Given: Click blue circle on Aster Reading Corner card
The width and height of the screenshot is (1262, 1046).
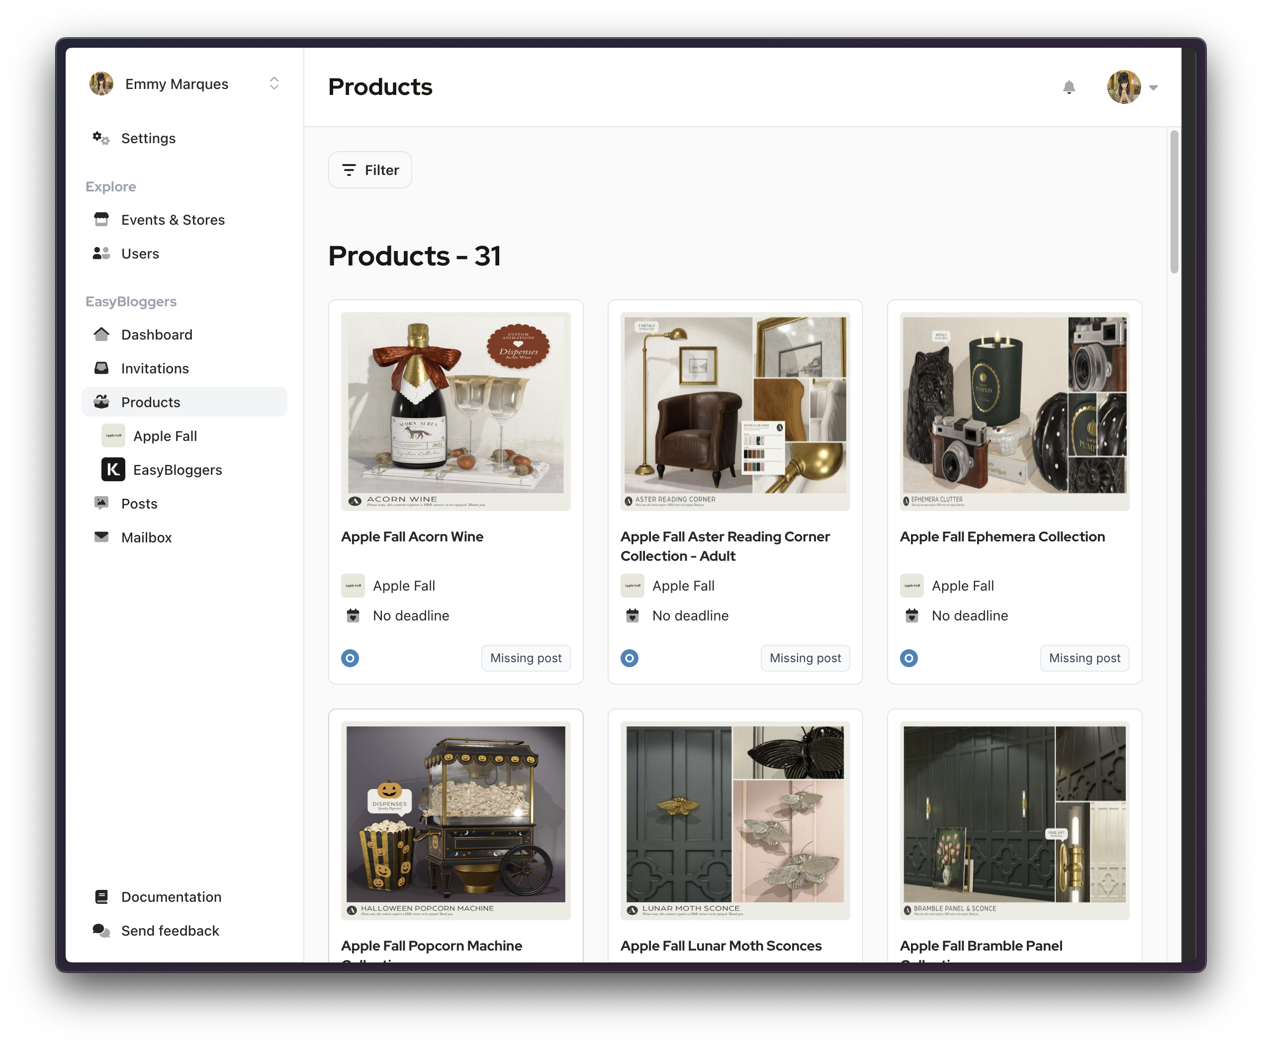Looking at the screenshot, I should tap(629, 658).
